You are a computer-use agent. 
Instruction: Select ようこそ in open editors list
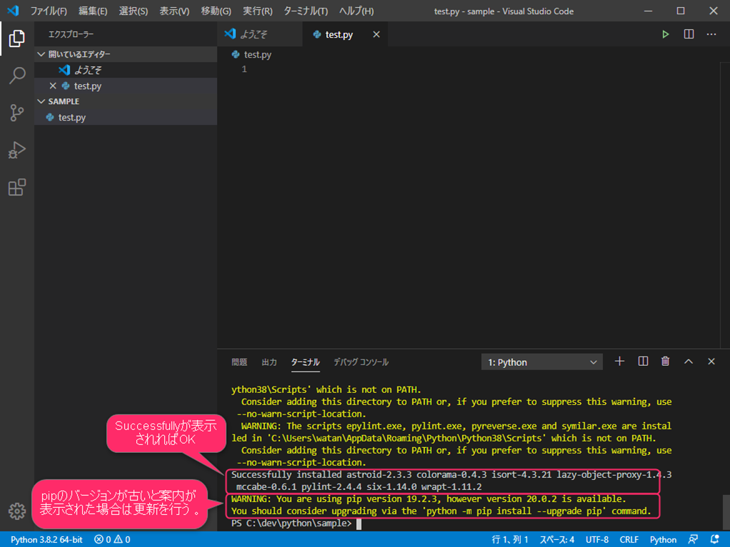click(126, 70)
